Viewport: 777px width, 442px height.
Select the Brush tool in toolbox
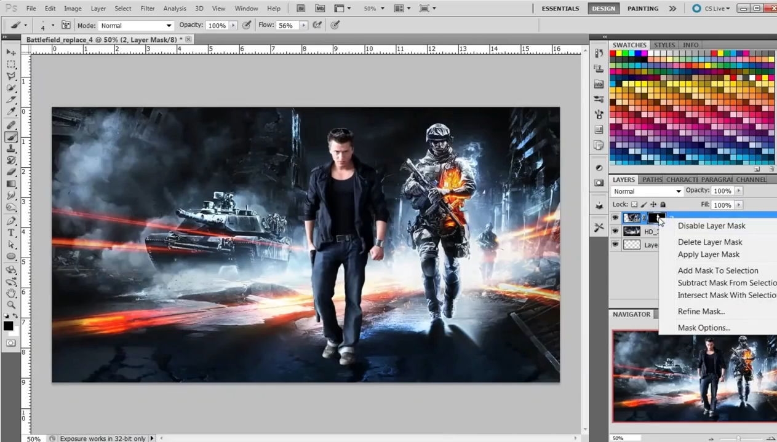pos(11,137)
